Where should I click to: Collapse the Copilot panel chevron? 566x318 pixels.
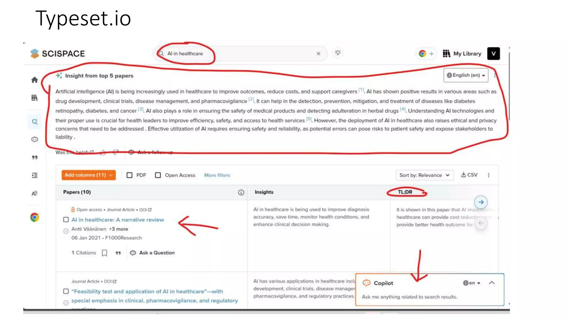click(x=492, y=283)
